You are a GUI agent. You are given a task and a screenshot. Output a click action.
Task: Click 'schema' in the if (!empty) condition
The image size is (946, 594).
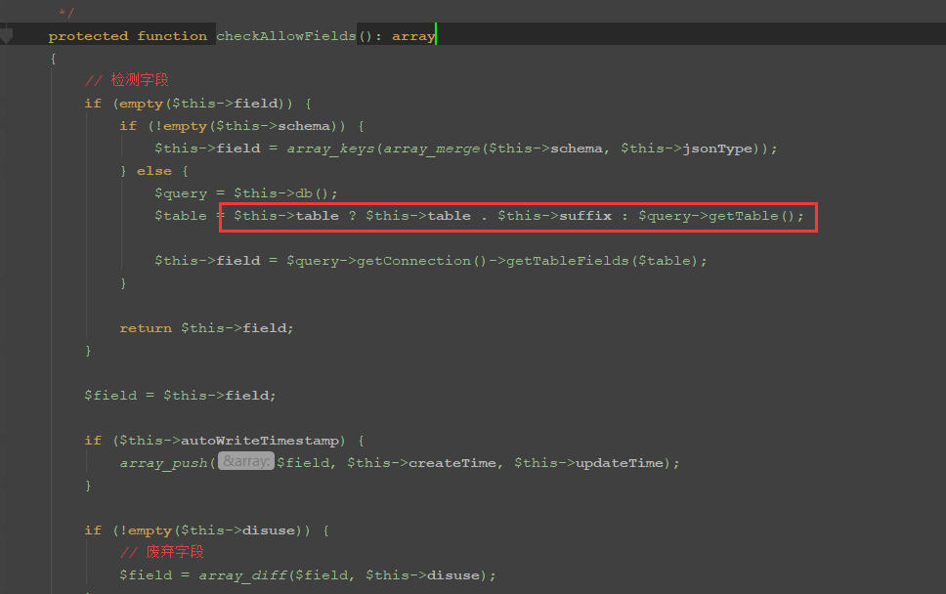(304, 126)
